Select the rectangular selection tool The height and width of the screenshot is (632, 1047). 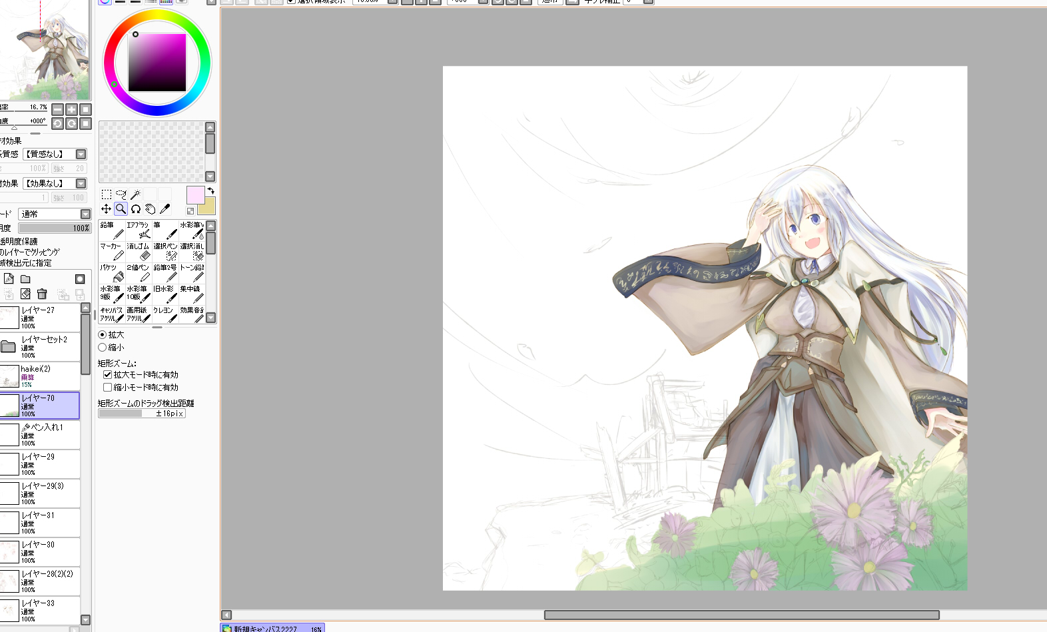click(x=106, y=194)
